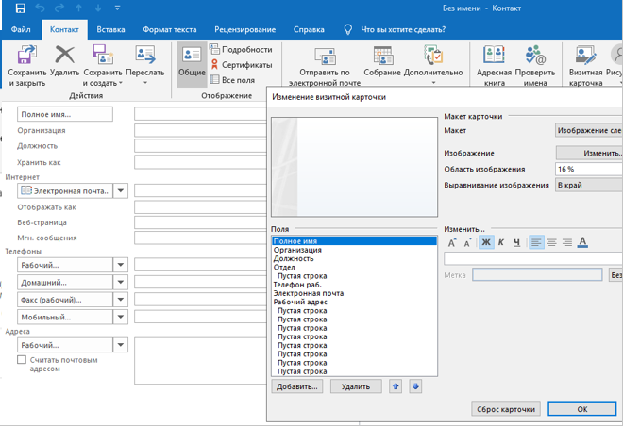Decrease font size in card editor

click(467, 242)
